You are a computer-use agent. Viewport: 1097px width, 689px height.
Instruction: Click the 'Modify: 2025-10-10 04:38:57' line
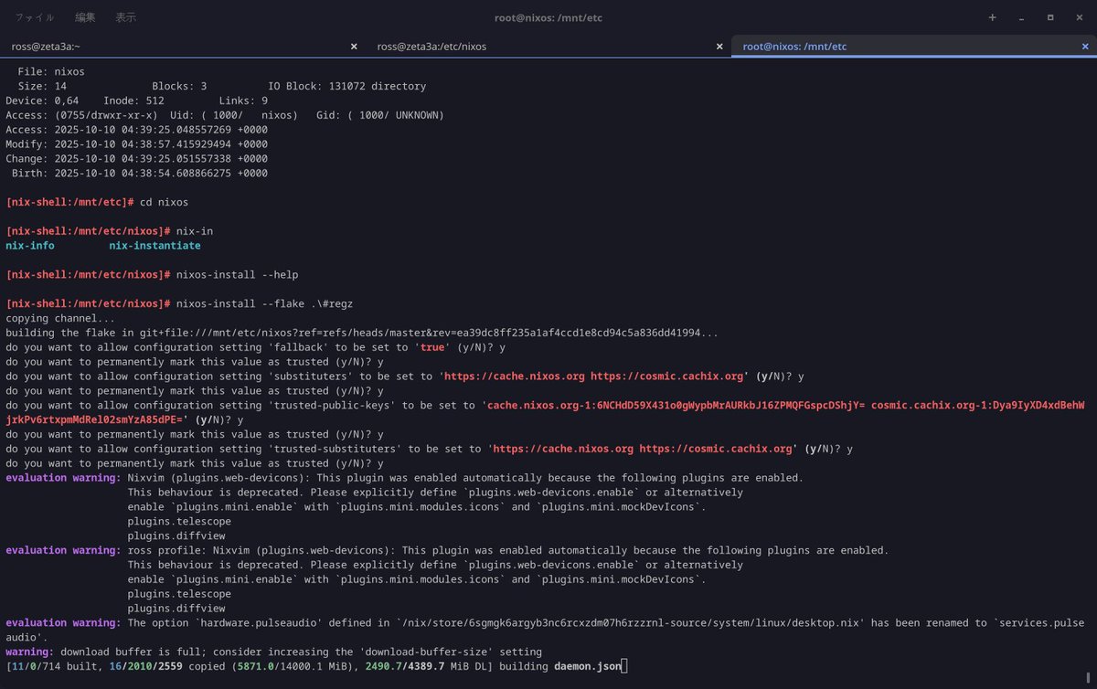(137, 144)
